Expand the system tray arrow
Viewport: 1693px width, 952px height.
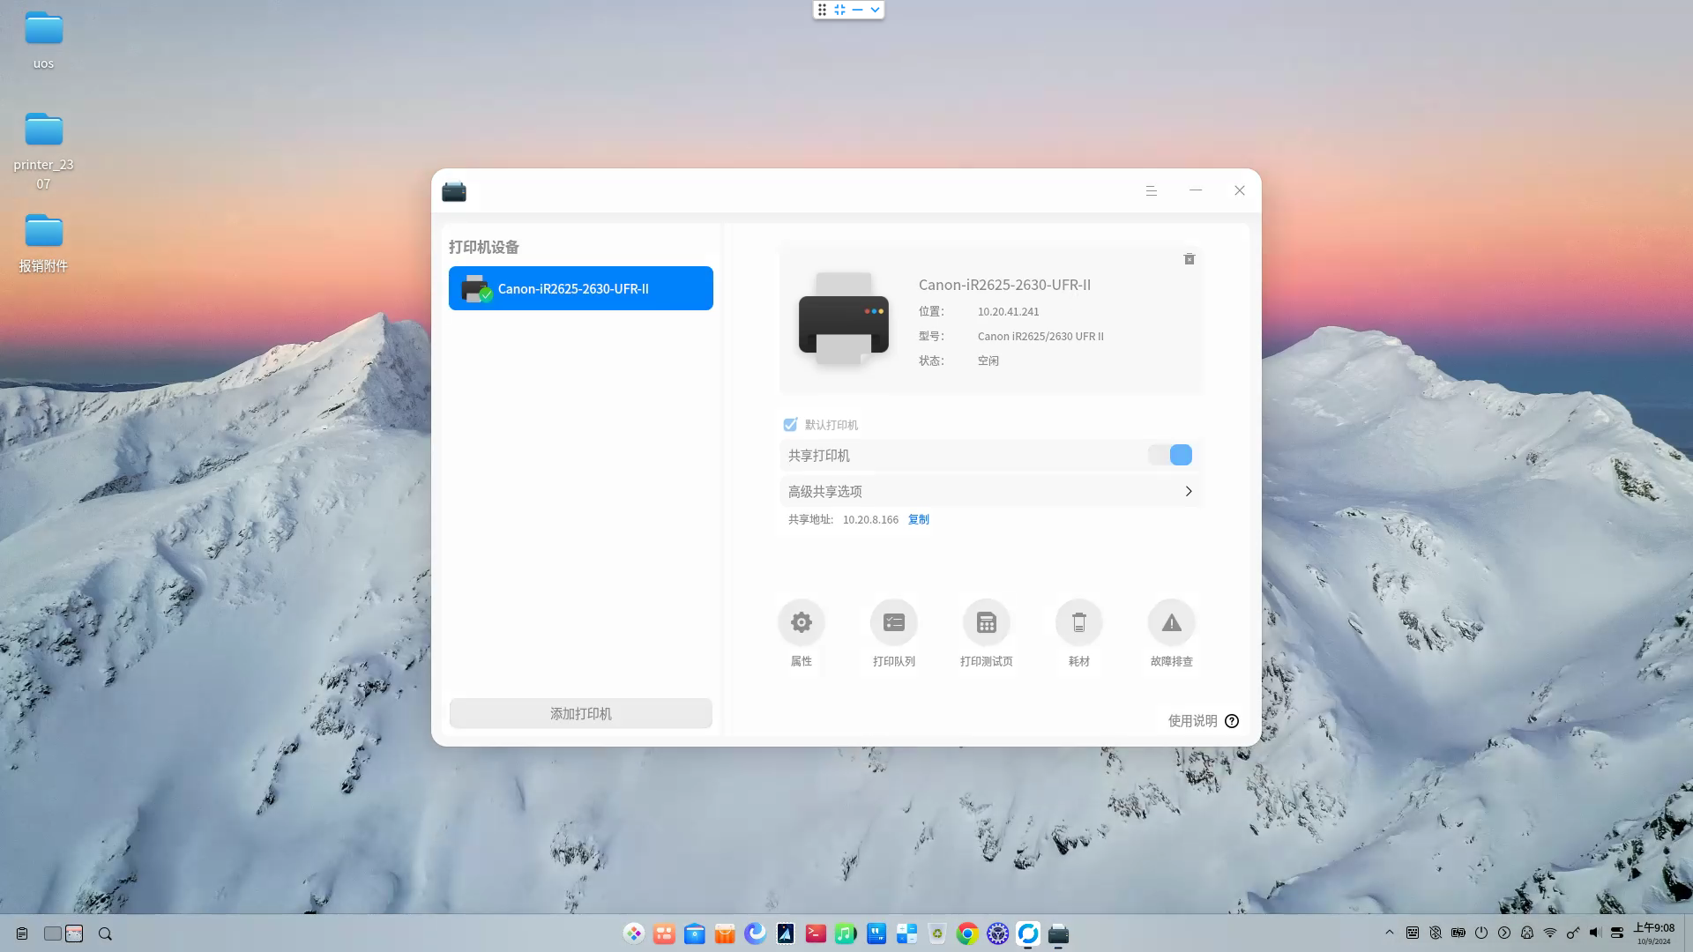[x=1390, y=932]
